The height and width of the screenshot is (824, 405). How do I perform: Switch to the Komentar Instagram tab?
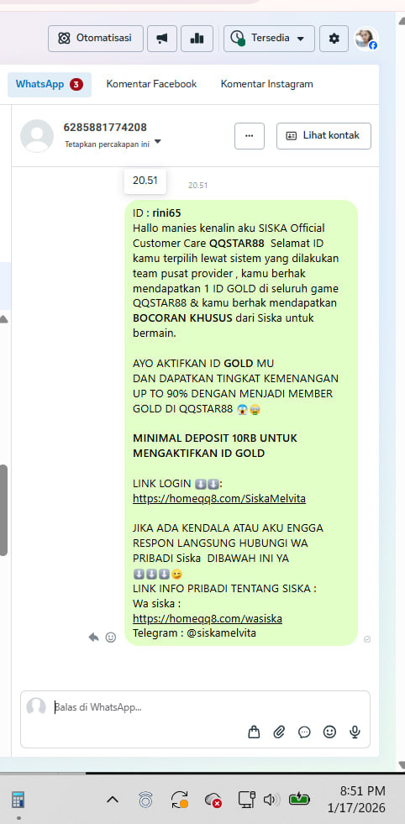(x=266, y=84)
